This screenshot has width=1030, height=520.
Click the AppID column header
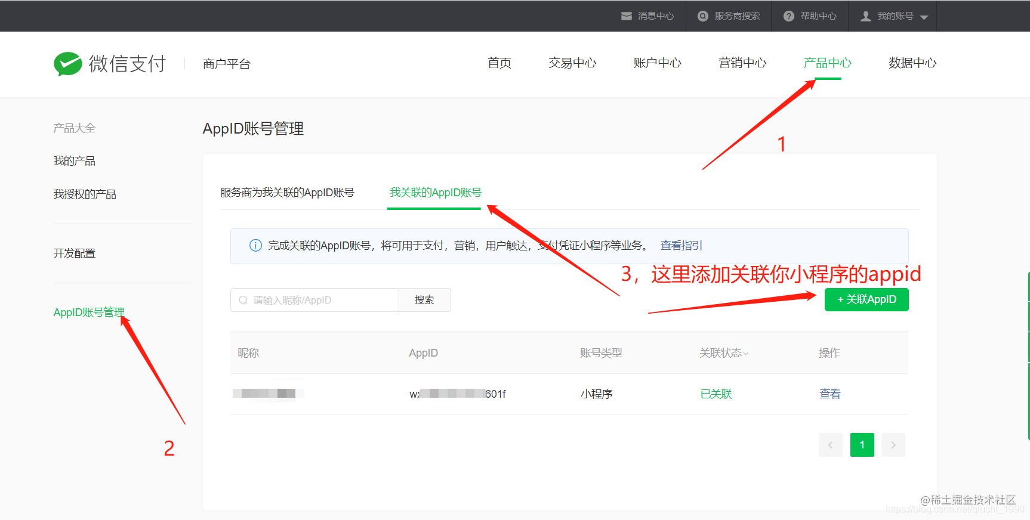click(x=424, y=353)
